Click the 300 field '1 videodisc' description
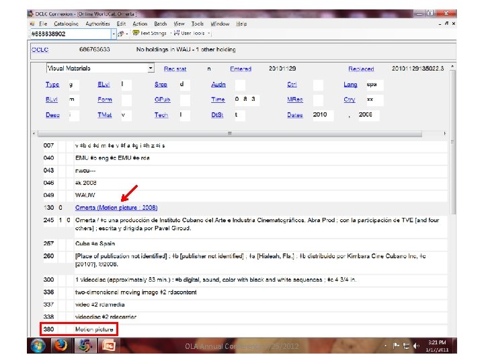Screen dimensions: 484x363 (216, 280)
